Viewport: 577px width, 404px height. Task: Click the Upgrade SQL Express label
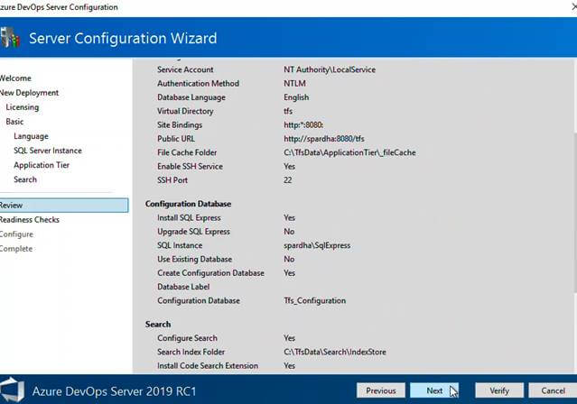click(193, 232)
